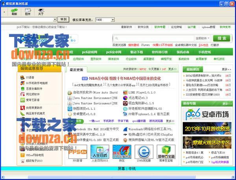The height and width of the screenshot is (180, 236).
Task: Open the 字体下载 quick link
Action: 123,121
